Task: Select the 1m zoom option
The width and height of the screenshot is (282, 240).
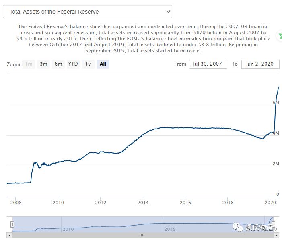Action: [x=29, y=64]
